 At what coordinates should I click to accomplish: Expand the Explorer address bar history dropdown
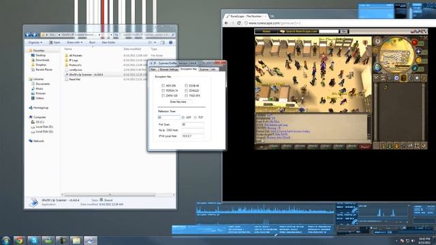tap(111, 35)
